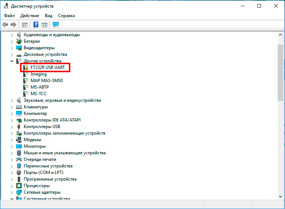Click the keyboard icon beside Клавиатуры

coord(19,107)
